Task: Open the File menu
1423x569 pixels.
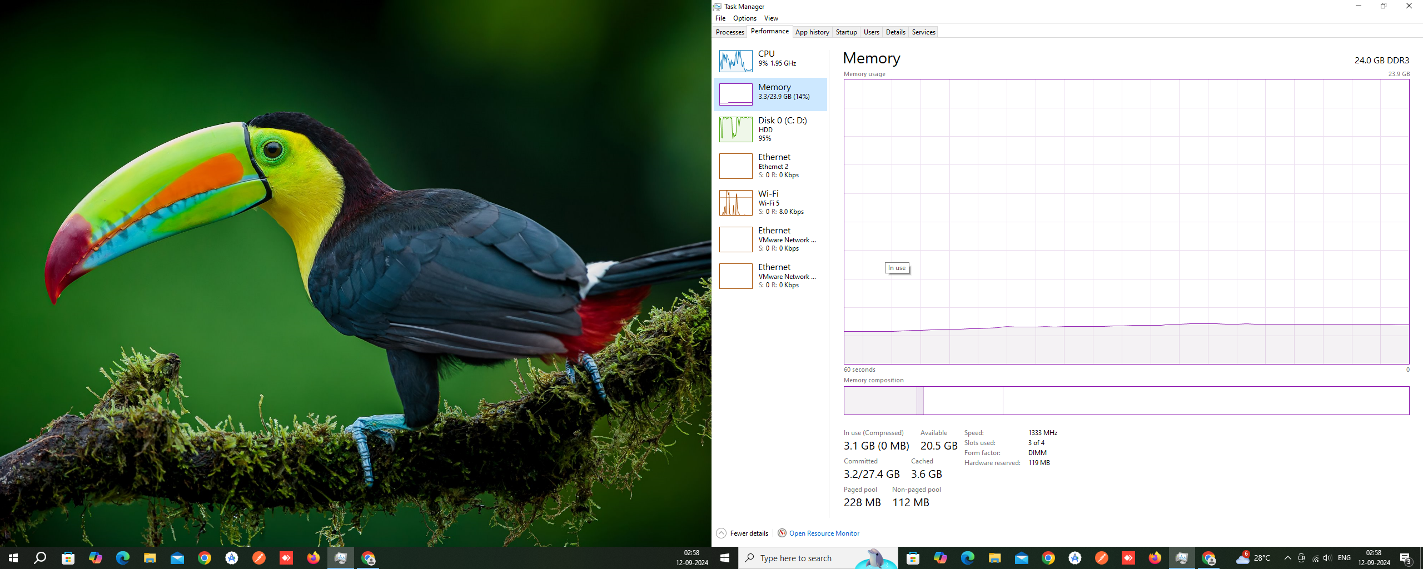Action: pos(720,18)
